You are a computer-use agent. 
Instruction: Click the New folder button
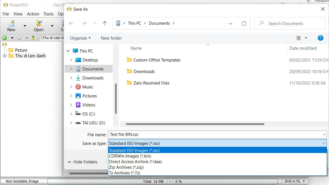(x=111, y=38)
